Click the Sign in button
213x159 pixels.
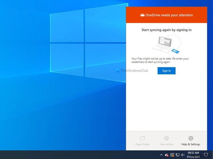pyautogui.click(x=166, y=71)
